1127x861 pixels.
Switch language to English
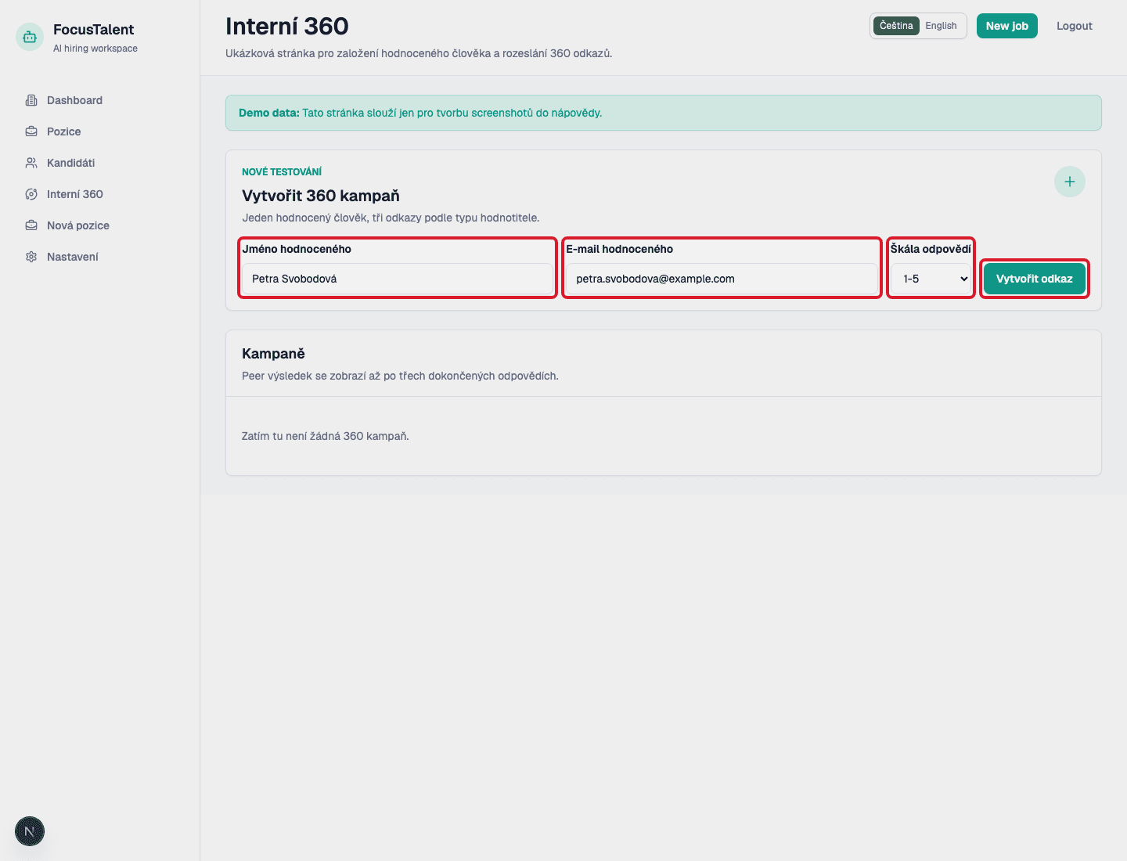point(941,26)
